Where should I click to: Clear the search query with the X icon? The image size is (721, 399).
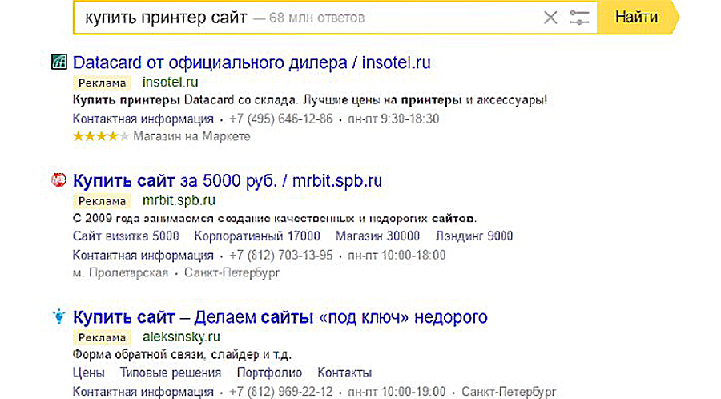(x=550, y=18)
